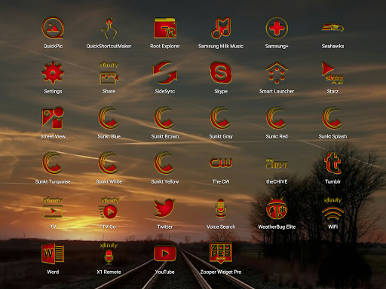Open the Sunkt Splash icon
The height and width of the screenshot is (289, 386).
pyautogui.click(x=332, y=118)
